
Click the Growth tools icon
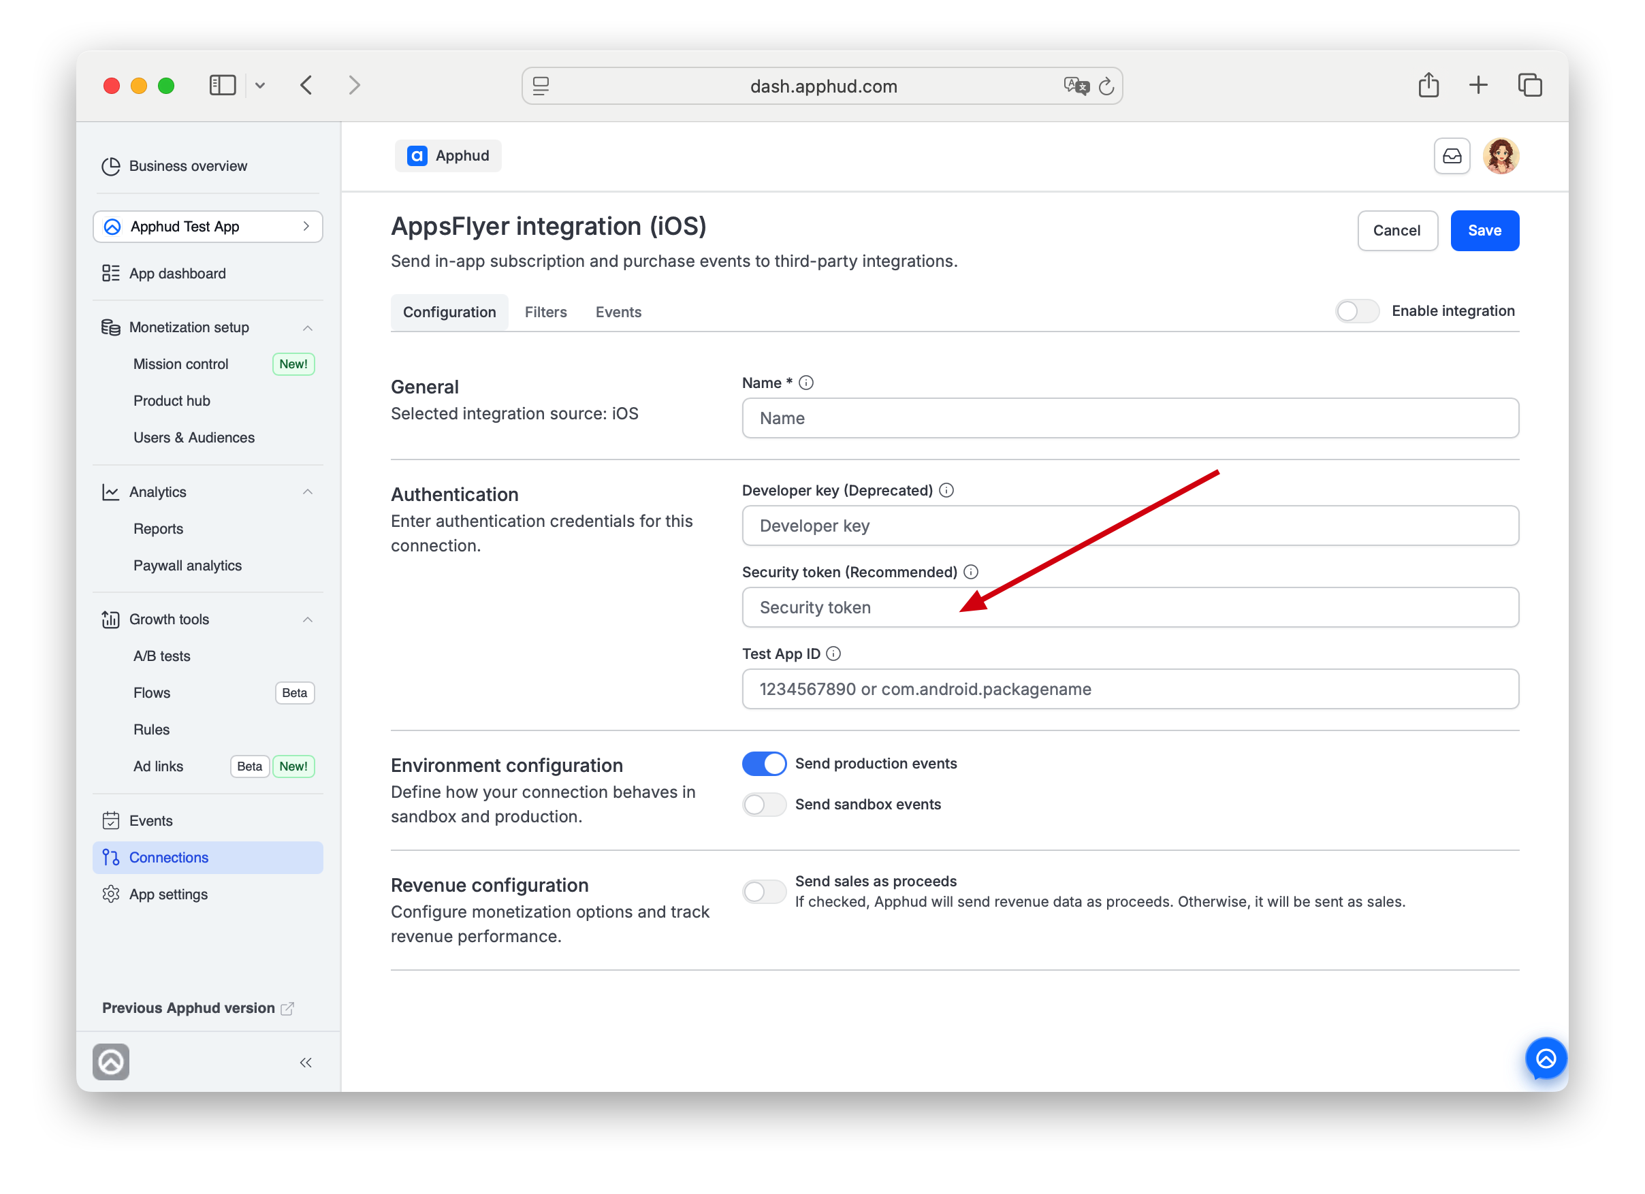111,620
